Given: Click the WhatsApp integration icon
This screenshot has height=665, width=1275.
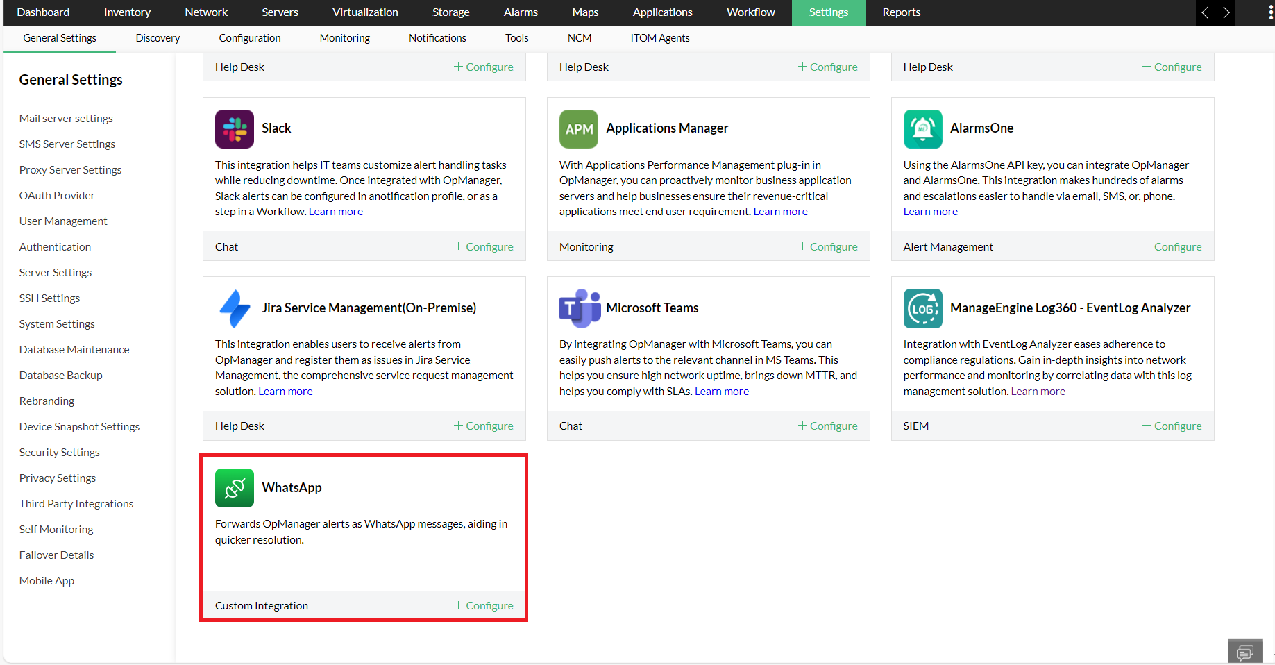Looking at the screenshot, I should (235, 488).
